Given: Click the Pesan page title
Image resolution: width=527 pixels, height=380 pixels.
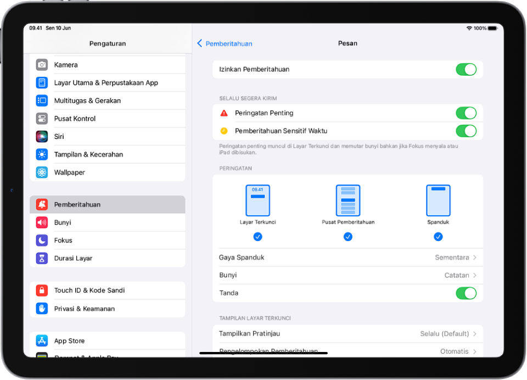Looking at the screenshot, I should pos(347,43).
